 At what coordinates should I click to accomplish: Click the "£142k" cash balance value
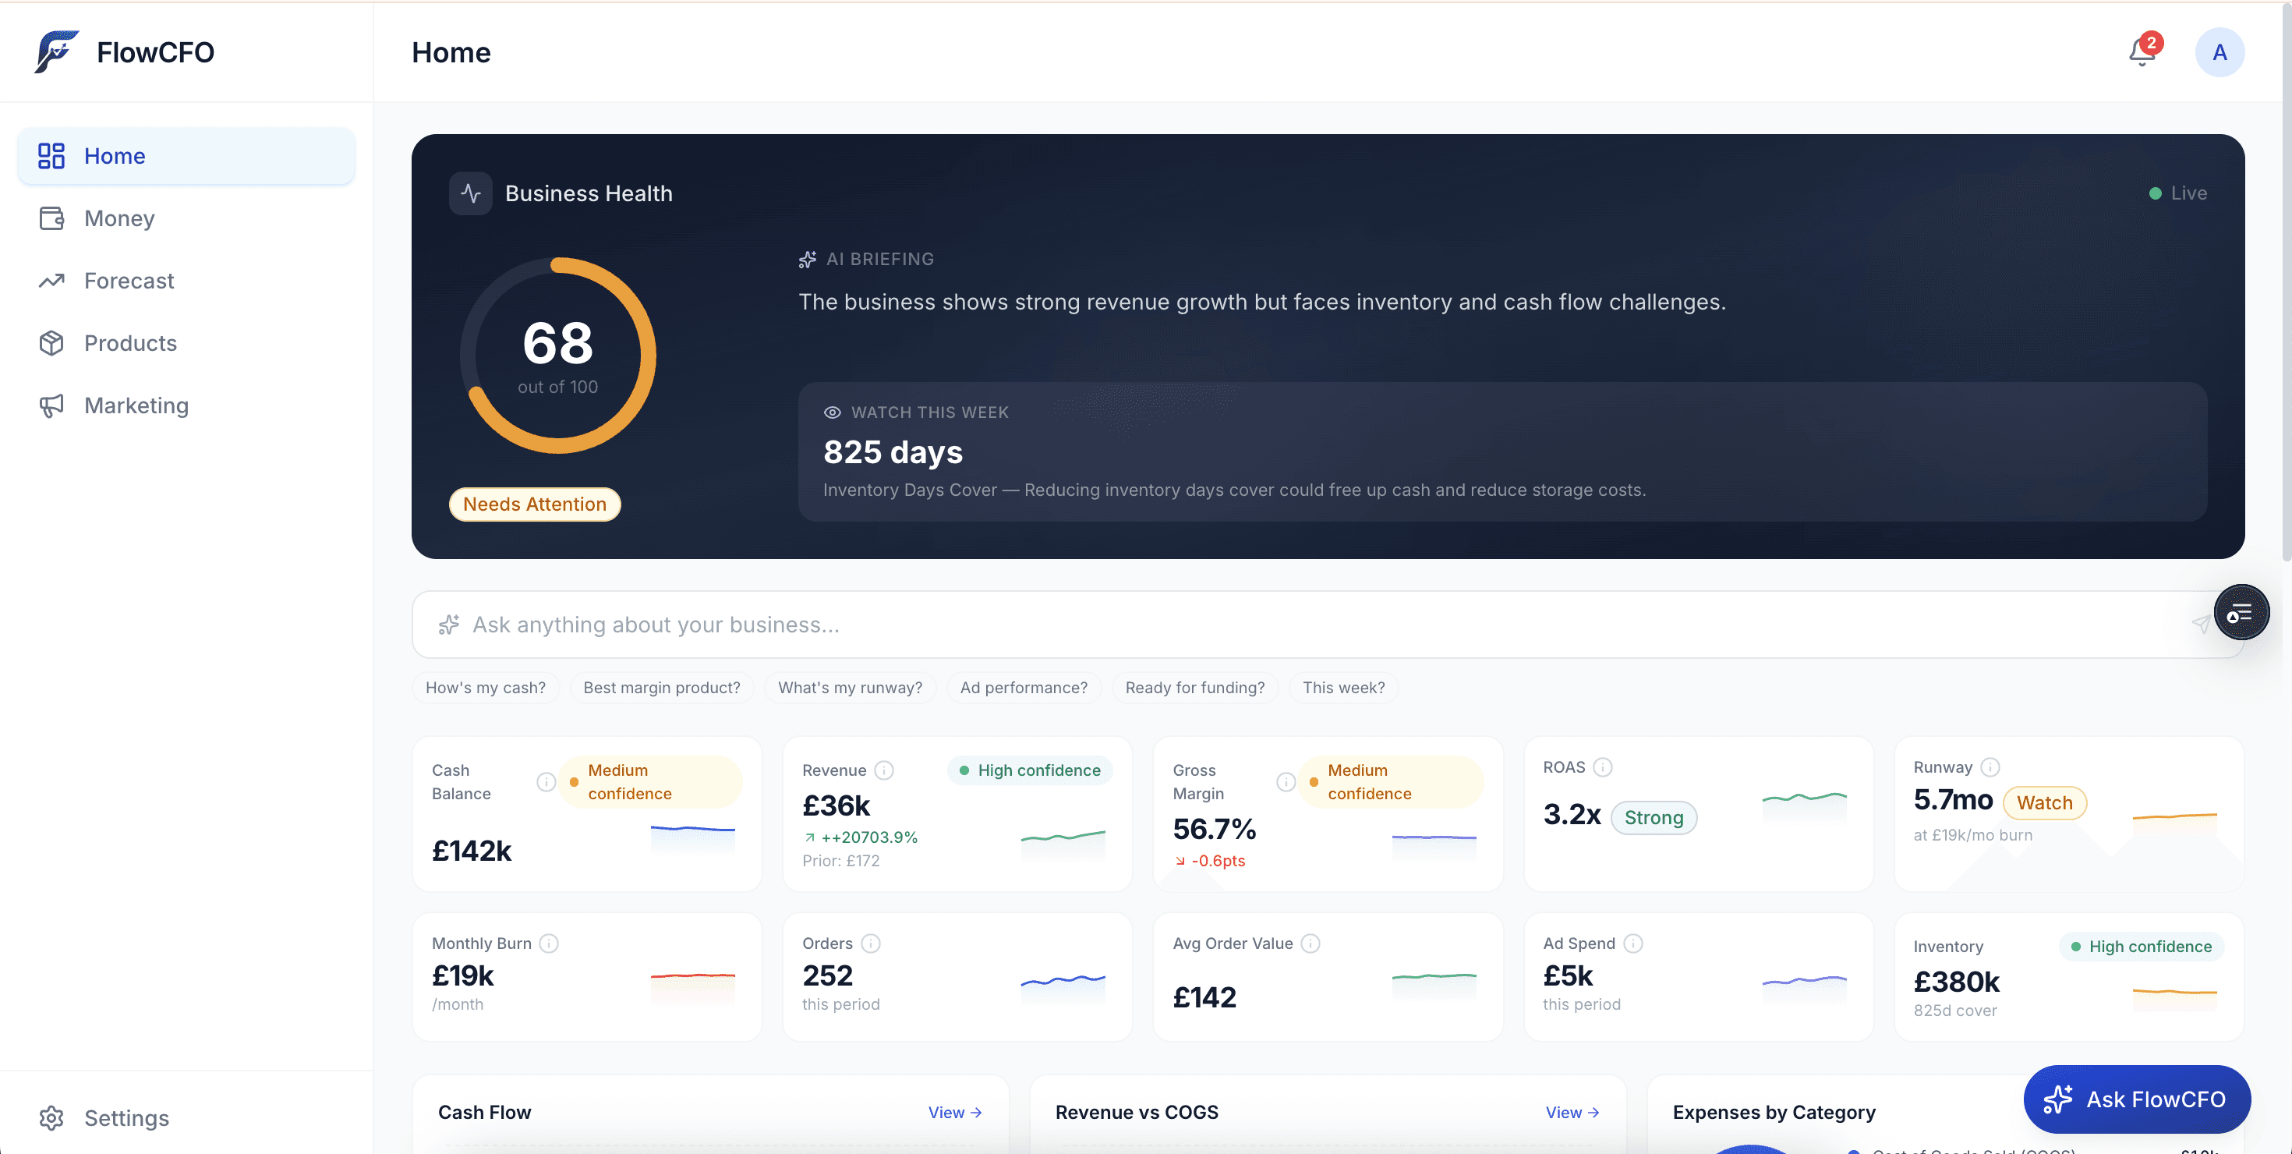(x=472, y=850)
